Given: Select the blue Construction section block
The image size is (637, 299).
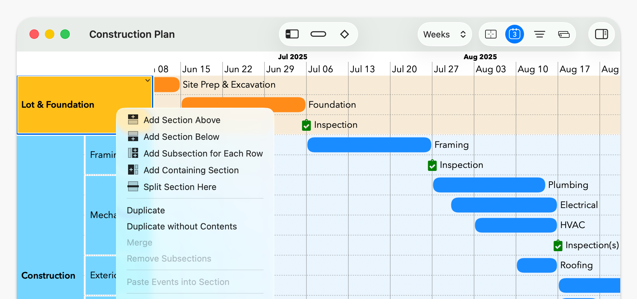Looking at the screenshot, I should 50,217.
